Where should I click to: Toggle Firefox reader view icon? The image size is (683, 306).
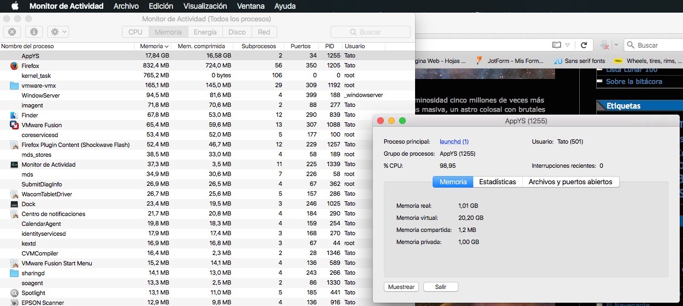click(x=557, y=45)
